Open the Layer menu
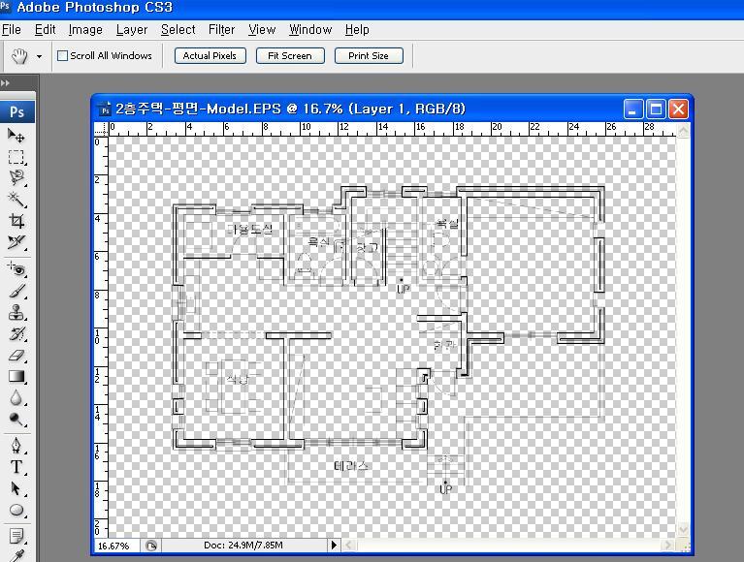The width and height of the screenshot is (744, 562). pyautogui.click(x=132, y=30)
